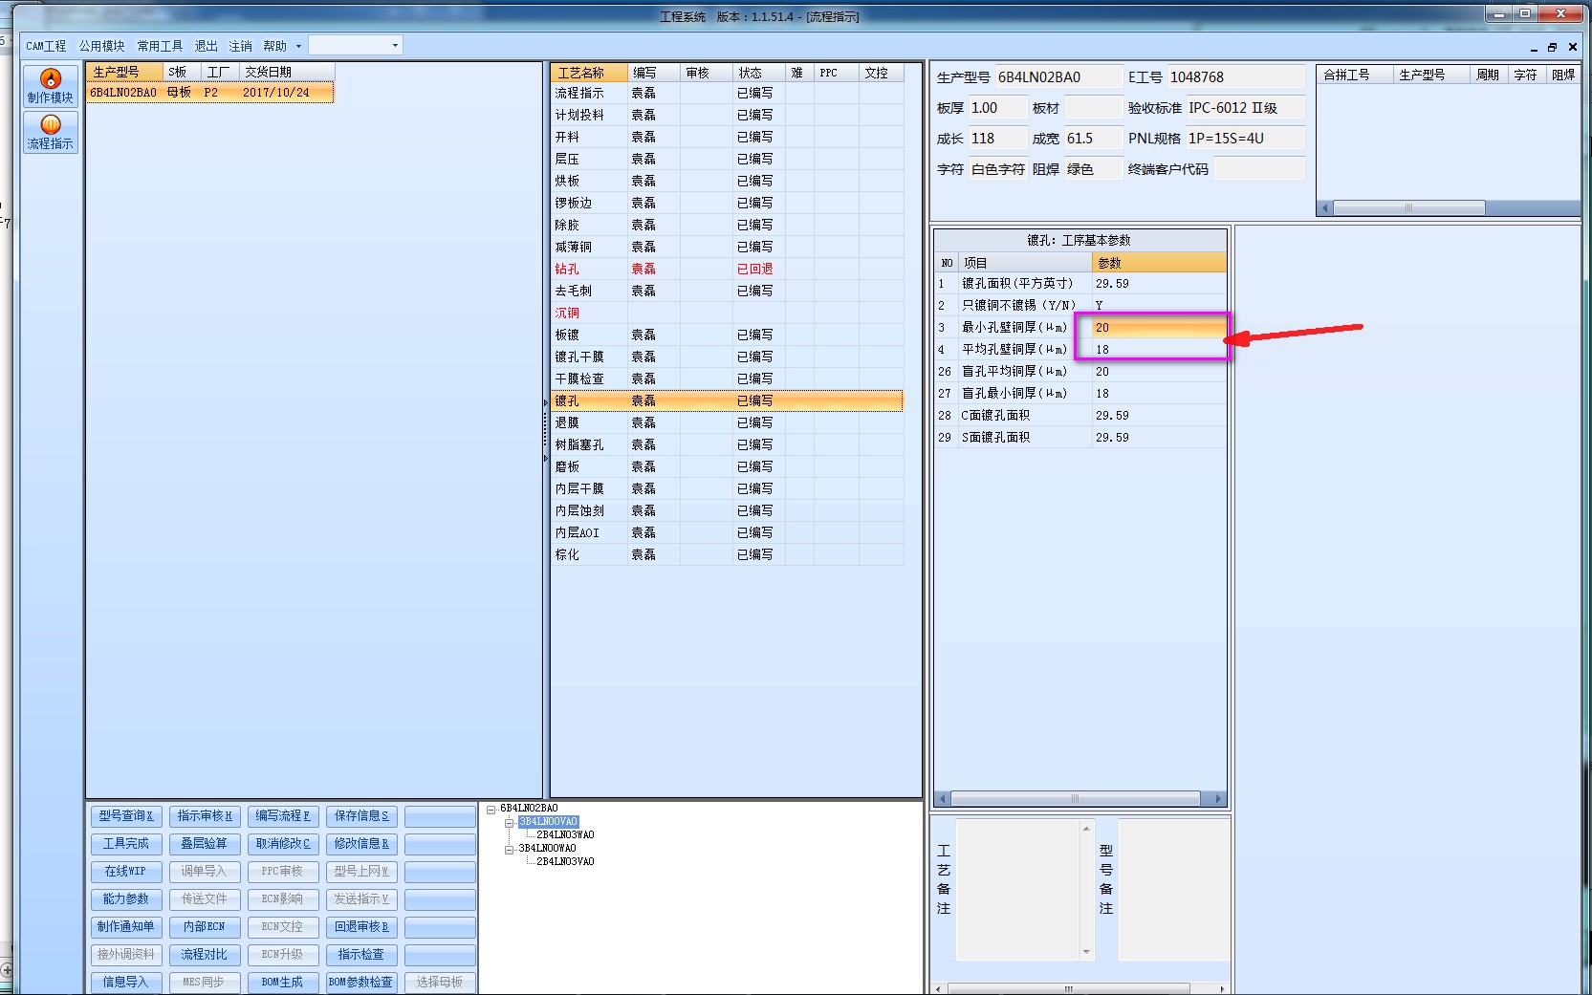The height and width of the screenshot is (995, 1592).
Task: Click the 镀孔面积 parameter value 29.59
Action: pyautogui.click(x=1159, y=284)
